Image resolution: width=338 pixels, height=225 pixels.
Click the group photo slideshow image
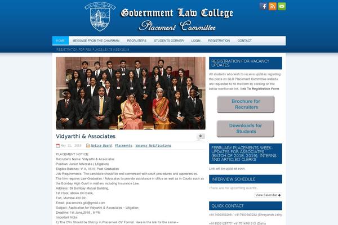pyautogui.click(x=131, y=93)
